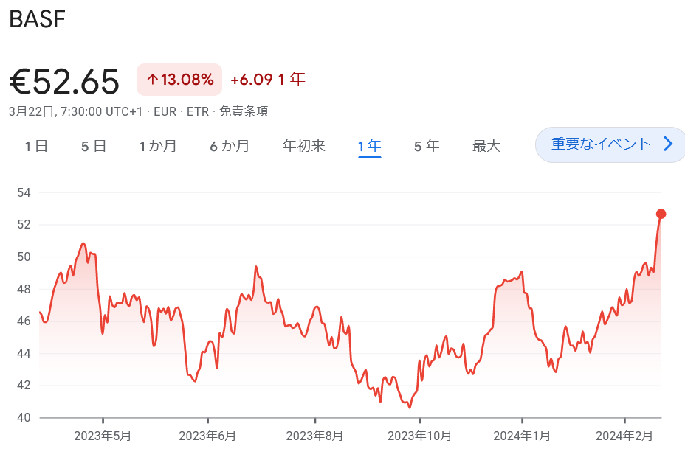Open the 5年 chart range
The height and width of the screenshot is (460, 685).
tap(427, 146)
